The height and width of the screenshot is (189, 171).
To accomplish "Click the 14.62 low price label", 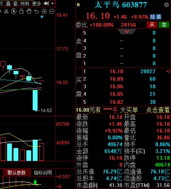I will [x=46, y=110].
